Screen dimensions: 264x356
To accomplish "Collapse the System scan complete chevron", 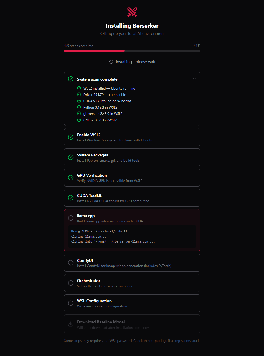I will pos(194,79).
